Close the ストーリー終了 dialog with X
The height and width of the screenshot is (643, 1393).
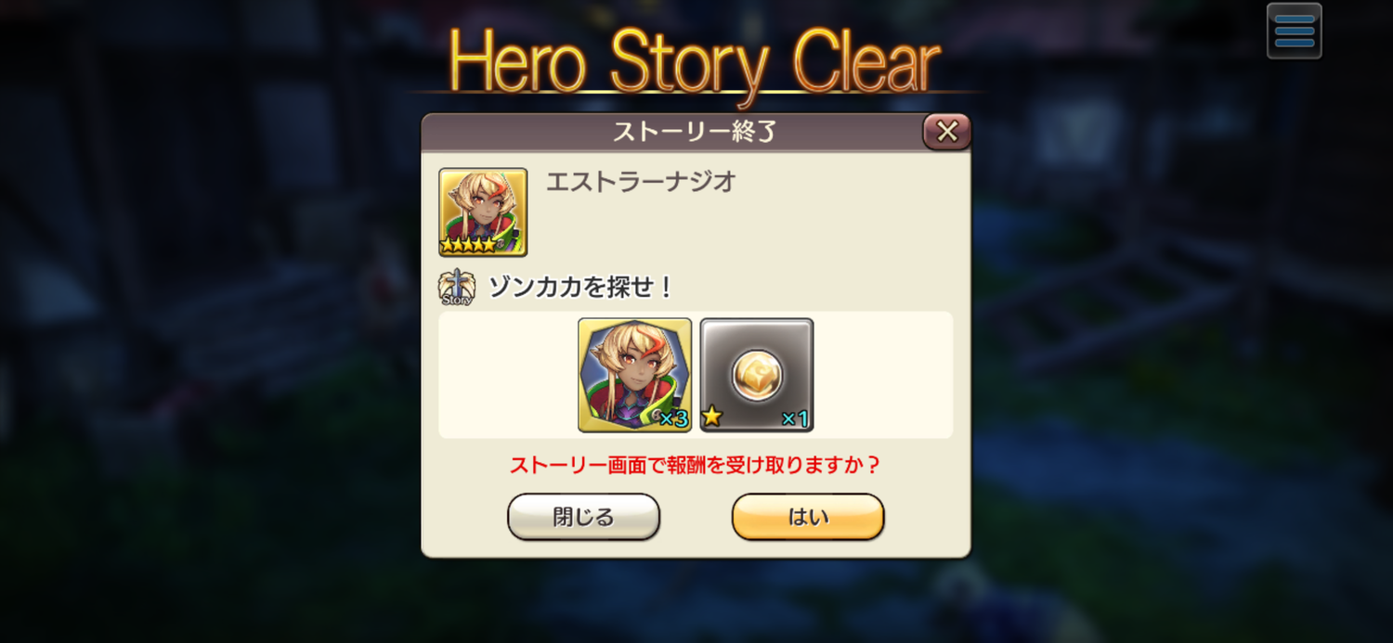pyautogui.click(x=946, y=132)
